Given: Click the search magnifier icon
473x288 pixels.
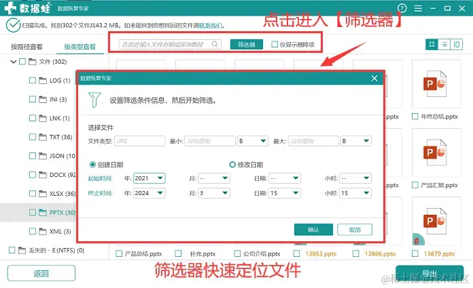Looking at the screenshot, I should tap(215, 44).
